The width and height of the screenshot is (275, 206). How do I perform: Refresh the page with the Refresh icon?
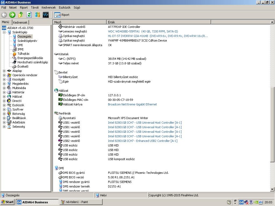coord(29,15)
